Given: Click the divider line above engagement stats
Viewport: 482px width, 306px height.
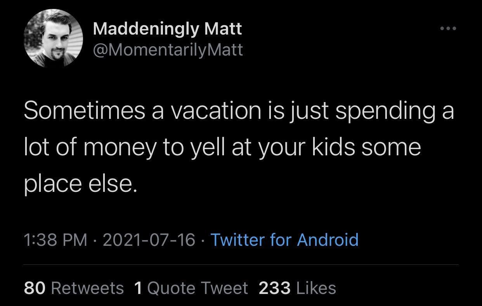Looking at the screenshot, I should click(241, 263).
